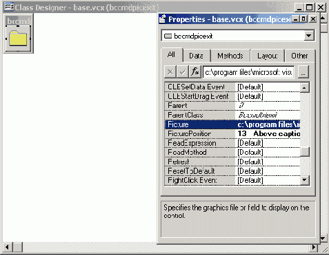
Task: Cancel the property edit with the X button
Action: tap(170, 72)
